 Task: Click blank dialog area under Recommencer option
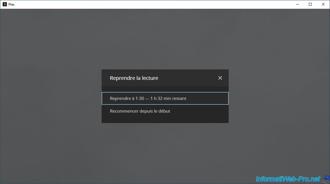165,120
